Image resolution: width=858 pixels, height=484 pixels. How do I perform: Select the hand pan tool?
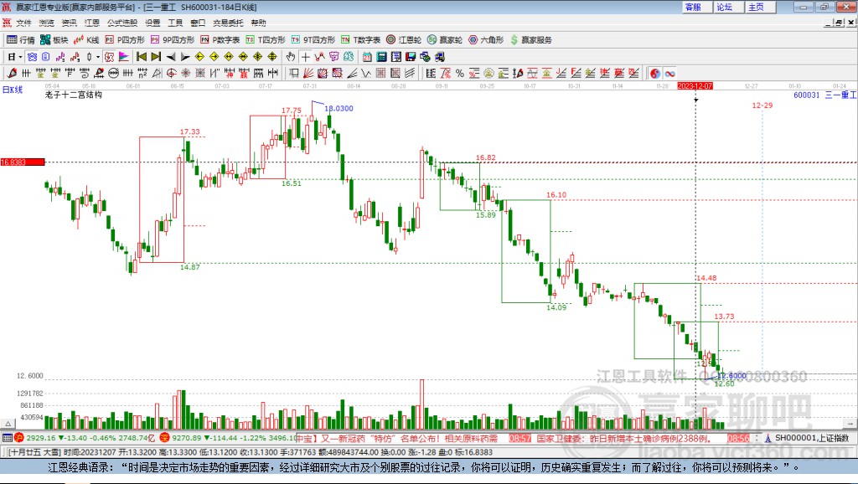point(291,57)
